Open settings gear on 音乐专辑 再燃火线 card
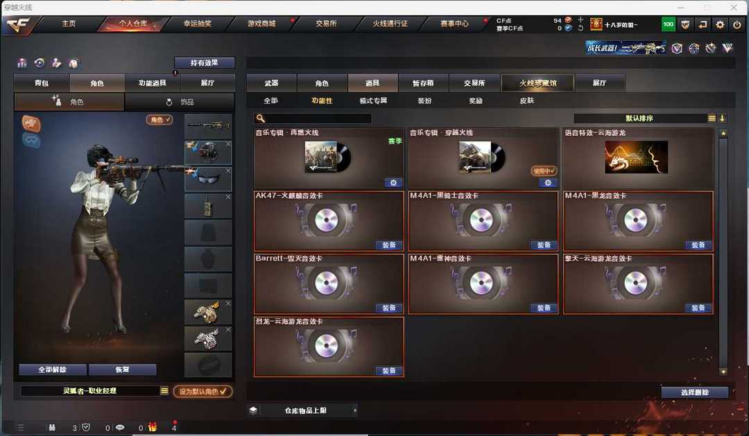Image resolution: width=749 pixels, height=436 pixels. click(393, 182)
